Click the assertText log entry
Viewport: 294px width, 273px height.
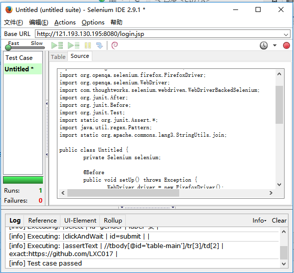click(116, 250)
